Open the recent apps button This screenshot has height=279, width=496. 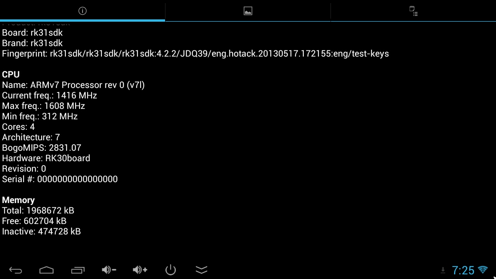tap(77, 270)
